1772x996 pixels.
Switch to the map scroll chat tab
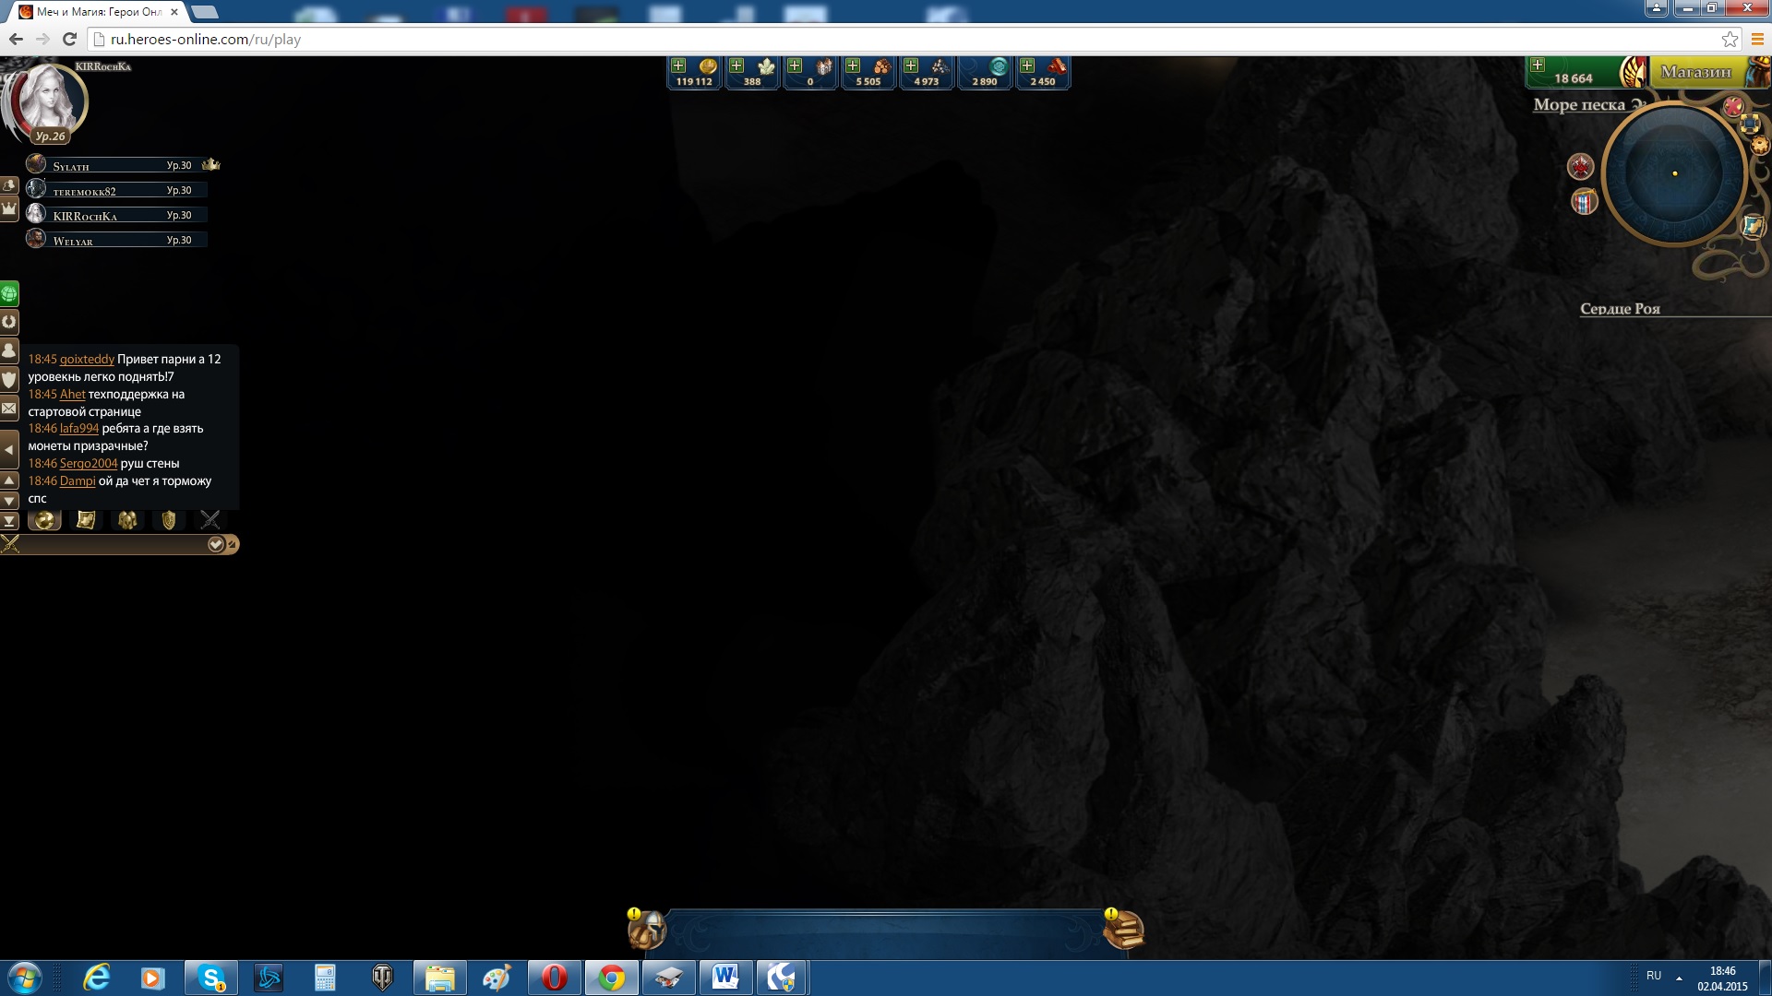tap(86, 520)
